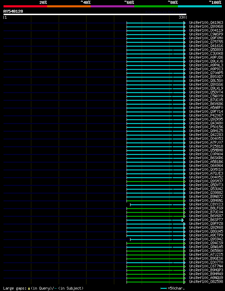Open hit UniRef100_O65860
This screenshot has height=291, width=225.
206,251
